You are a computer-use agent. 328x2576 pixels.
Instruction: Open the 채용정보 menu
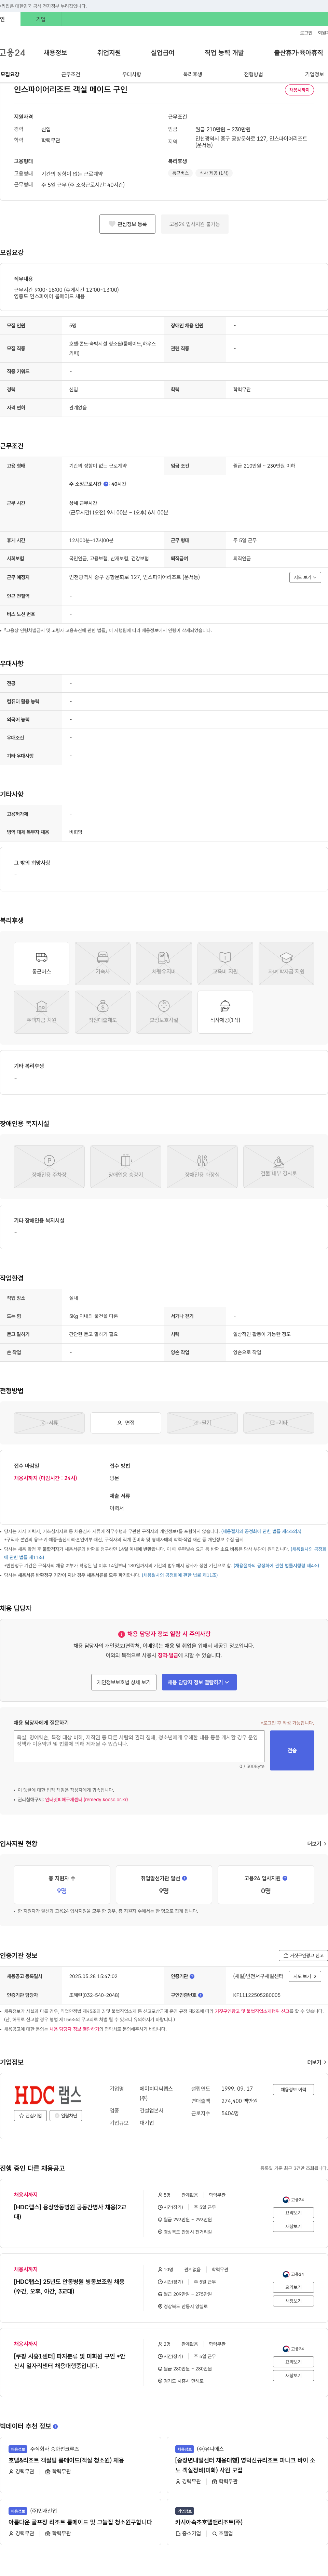55,53
